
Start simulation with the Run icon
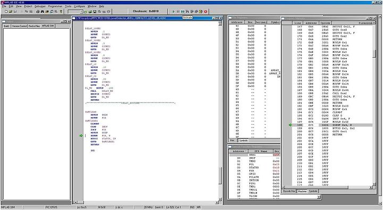pyautogui.click(x=173, y=12)
